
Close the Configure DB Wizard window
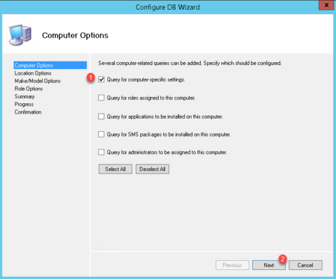pyautogui.click(x=326, y=5)
